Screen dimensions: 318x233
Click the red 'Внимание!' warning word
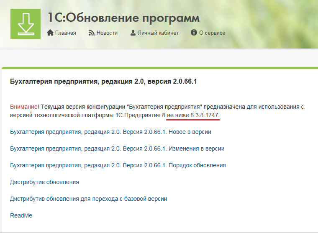coord(25,107)
